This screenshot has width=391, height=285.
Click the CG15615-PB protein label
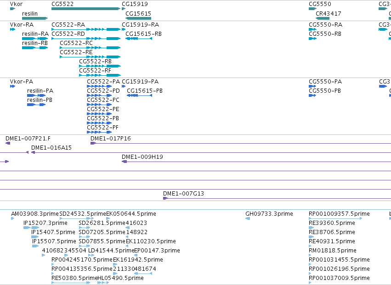145,91
